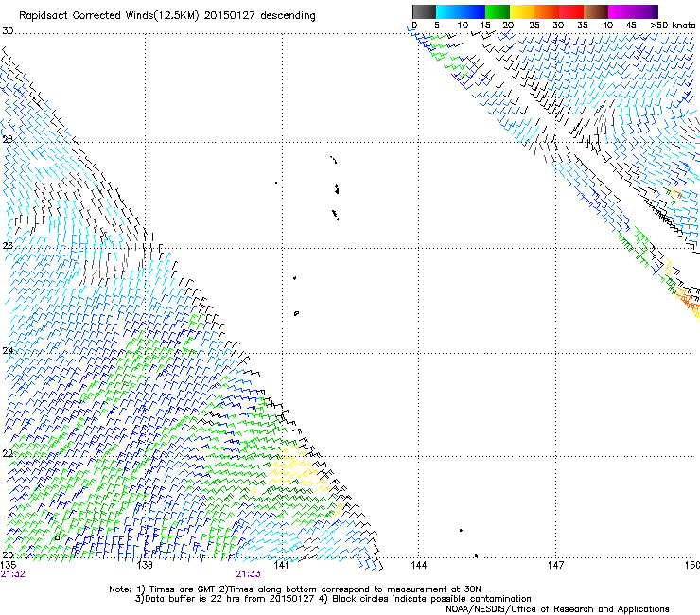700x615 pixels.
Task: Click the purple '21:32' time label
Action: (12, 574)
